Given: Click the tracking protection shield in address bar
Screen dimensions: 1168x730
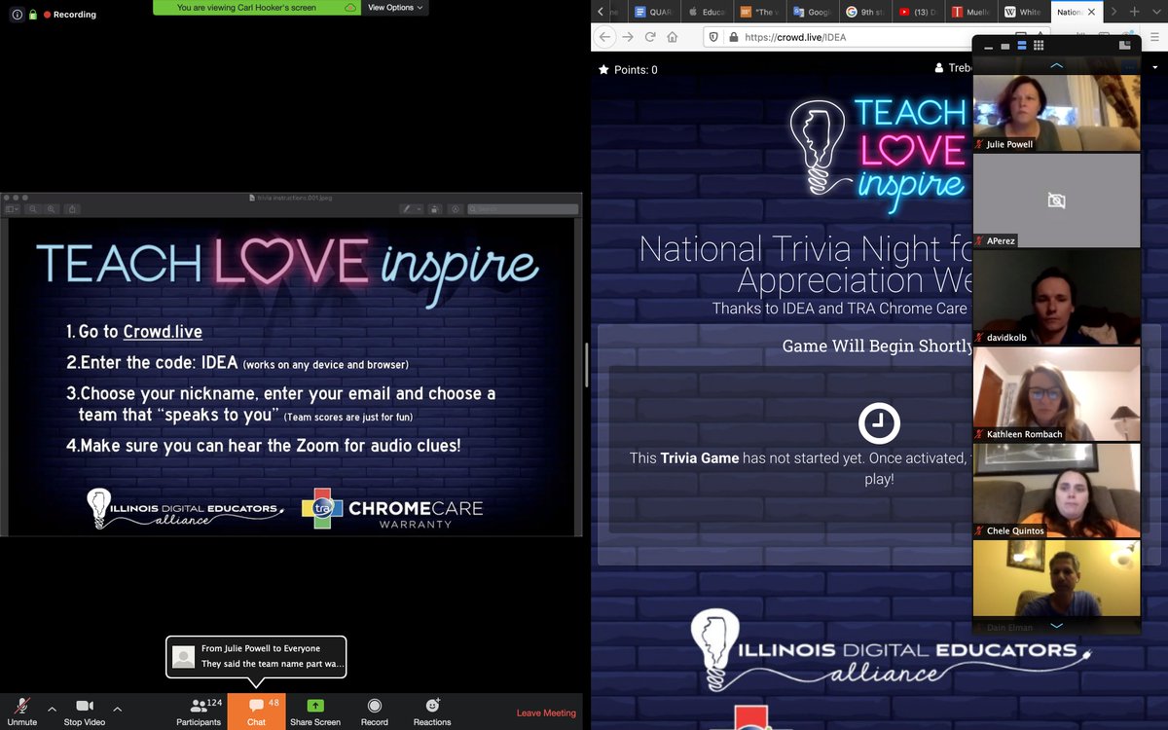Looking at the screenshot, I should (x=713, y=37).
